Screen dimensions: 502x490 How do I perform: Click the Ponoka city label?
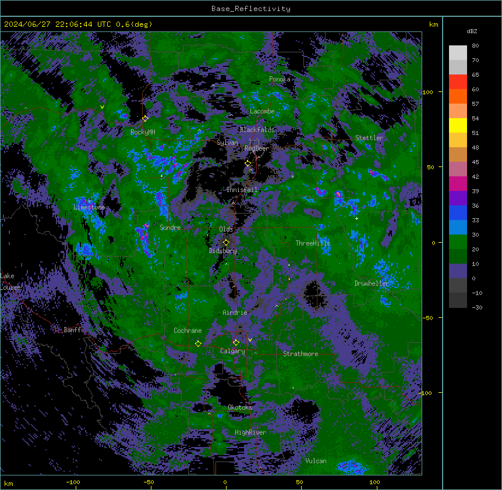click(x=280, y=79)
